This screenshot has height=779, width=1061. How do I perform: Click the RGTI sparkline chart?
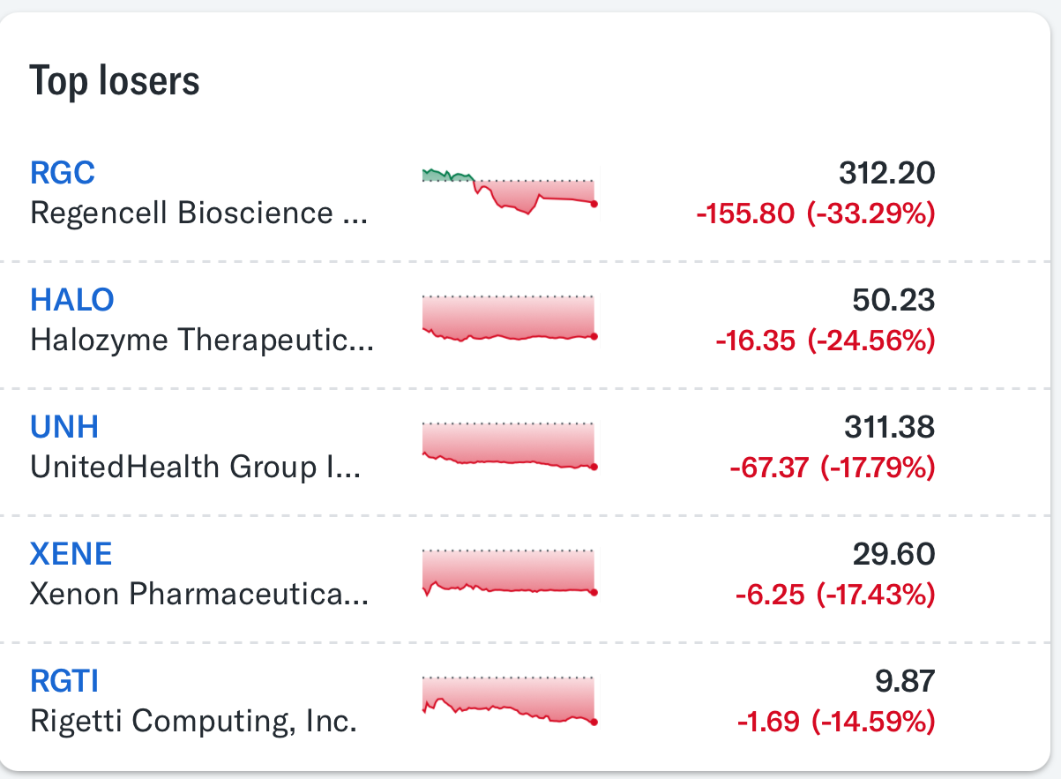(511, 700)
